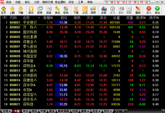Open the 工具 menu
This screenshot has height=113, width=165.
click(x=81, y=2)
